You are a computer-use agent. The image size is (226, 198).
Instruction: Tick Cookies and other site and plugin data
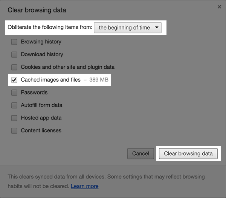click(x=14, y=67)
